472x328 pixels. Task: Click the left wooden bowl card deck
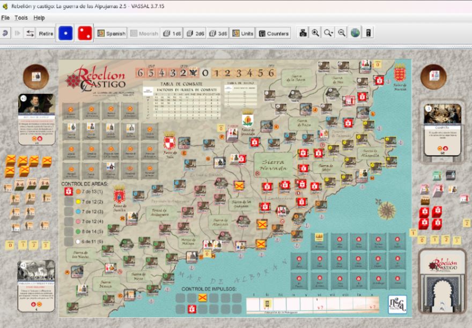pyautogui.click(x=36, y=77)
